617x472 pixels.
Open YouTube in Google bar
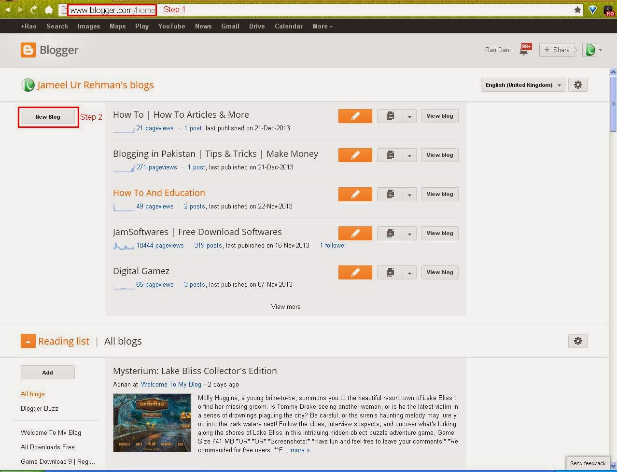coord(171,26)
